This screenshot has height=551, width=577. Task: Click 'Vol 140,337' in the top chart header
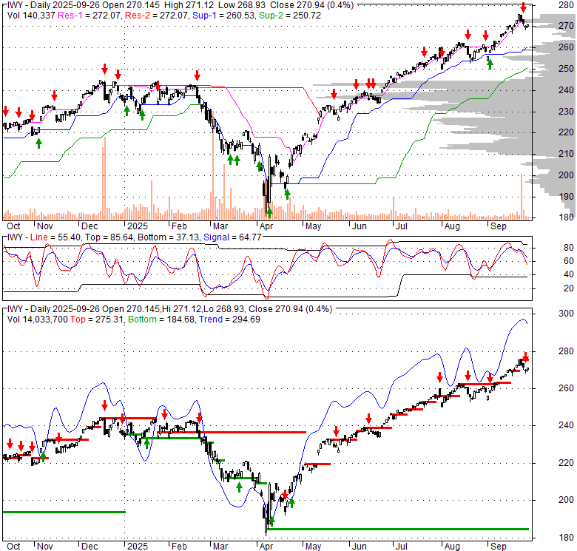click(31, 16)
